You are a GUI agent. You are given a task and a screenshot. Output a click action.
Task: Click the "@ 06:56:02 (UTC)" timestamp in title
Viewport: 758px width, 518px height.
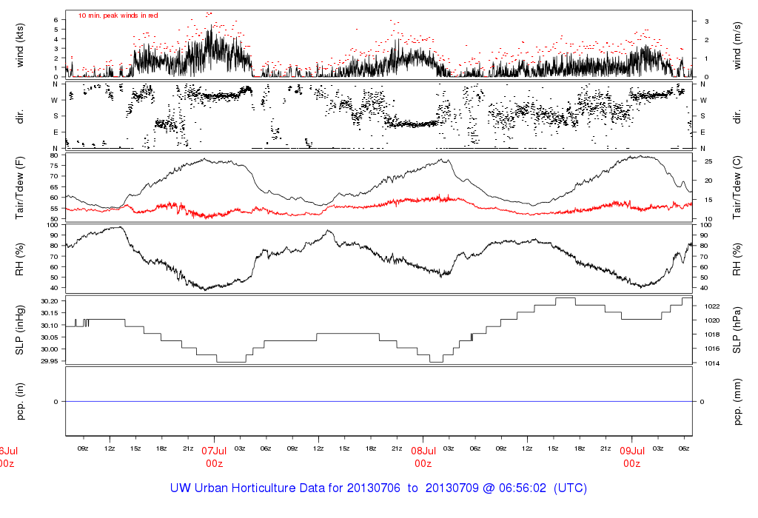click(x=534, y=488)
